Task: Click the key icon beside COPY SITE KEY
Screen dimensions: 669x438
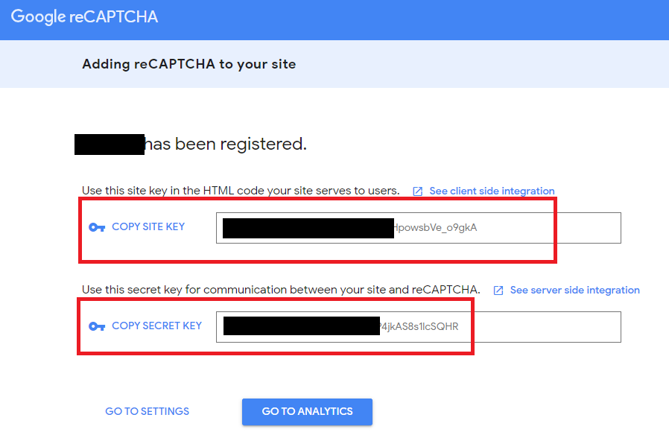Action: [x=97, y=227]
